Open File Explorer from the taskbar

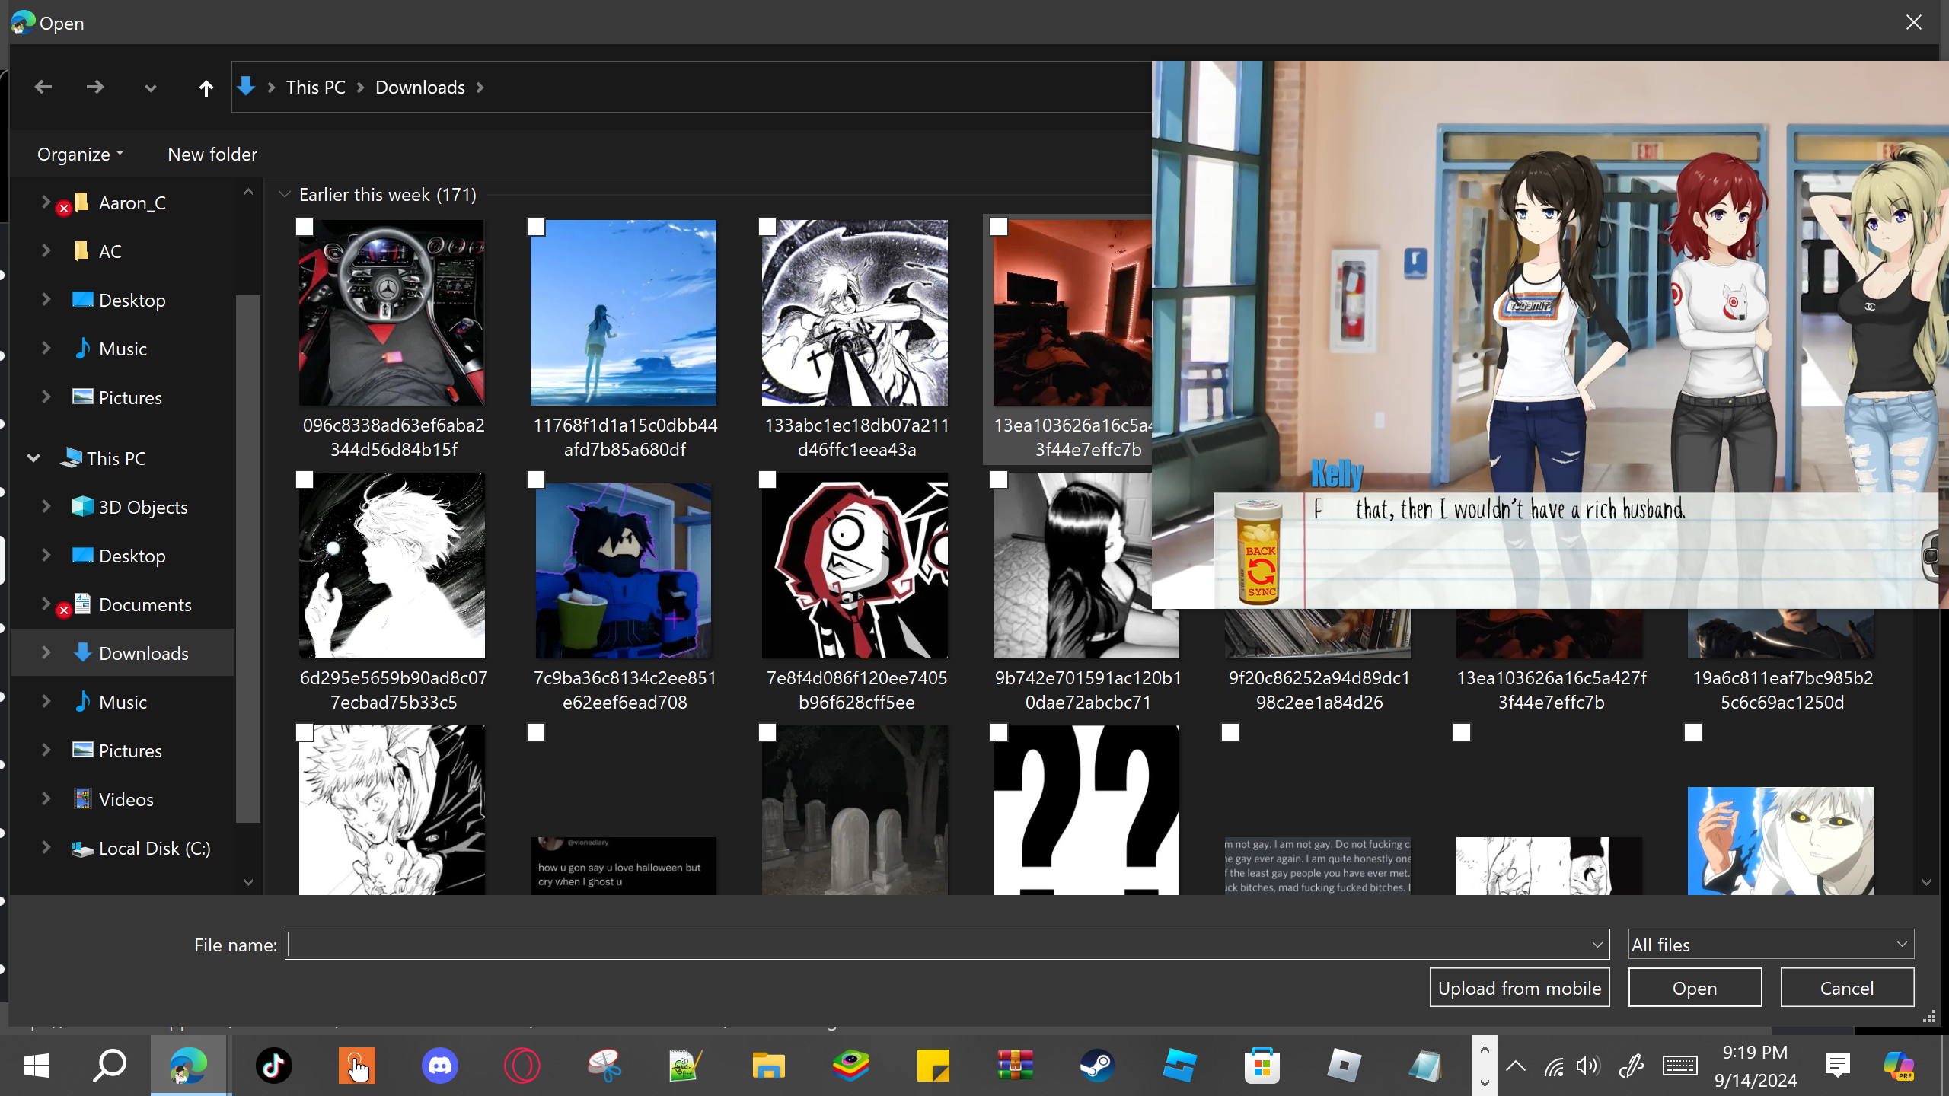(x=768, y=1066)
